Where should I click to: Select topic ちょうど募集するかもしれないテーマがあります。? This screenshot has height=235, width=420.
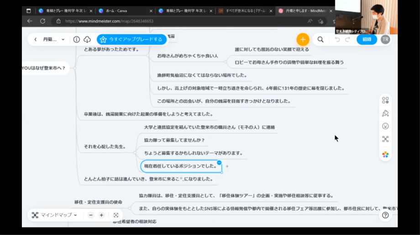[193, 153]
